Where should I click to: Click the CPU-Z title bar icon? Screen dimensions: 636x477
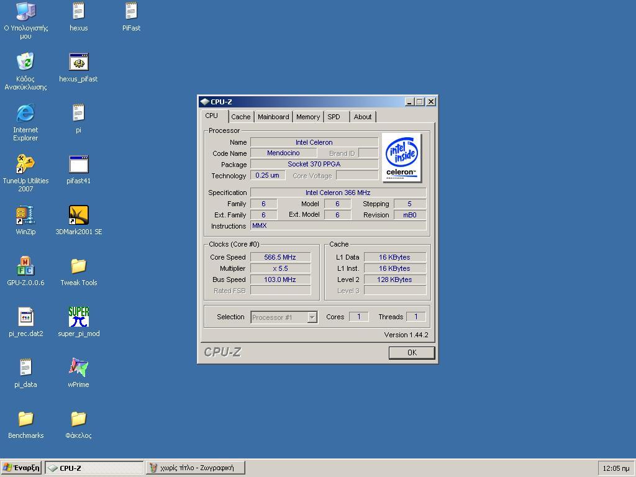(x=205, y=101)
